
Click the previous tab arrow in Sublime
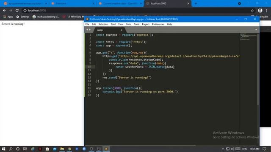pos(87,30)
